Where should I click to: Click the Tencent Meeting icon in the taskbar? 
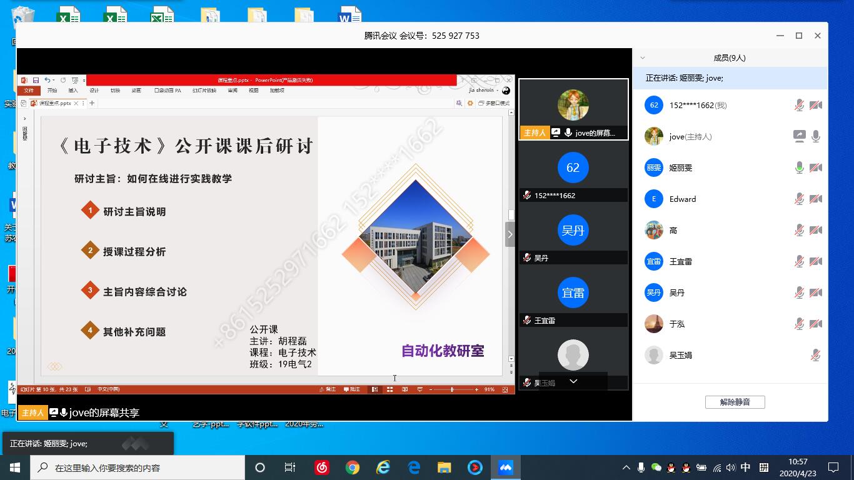click(505, 467)
